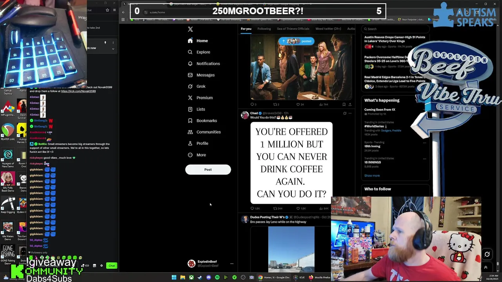Open Communities in X sidebar
This screenshot has width=502, height=282.
[204, 132]
